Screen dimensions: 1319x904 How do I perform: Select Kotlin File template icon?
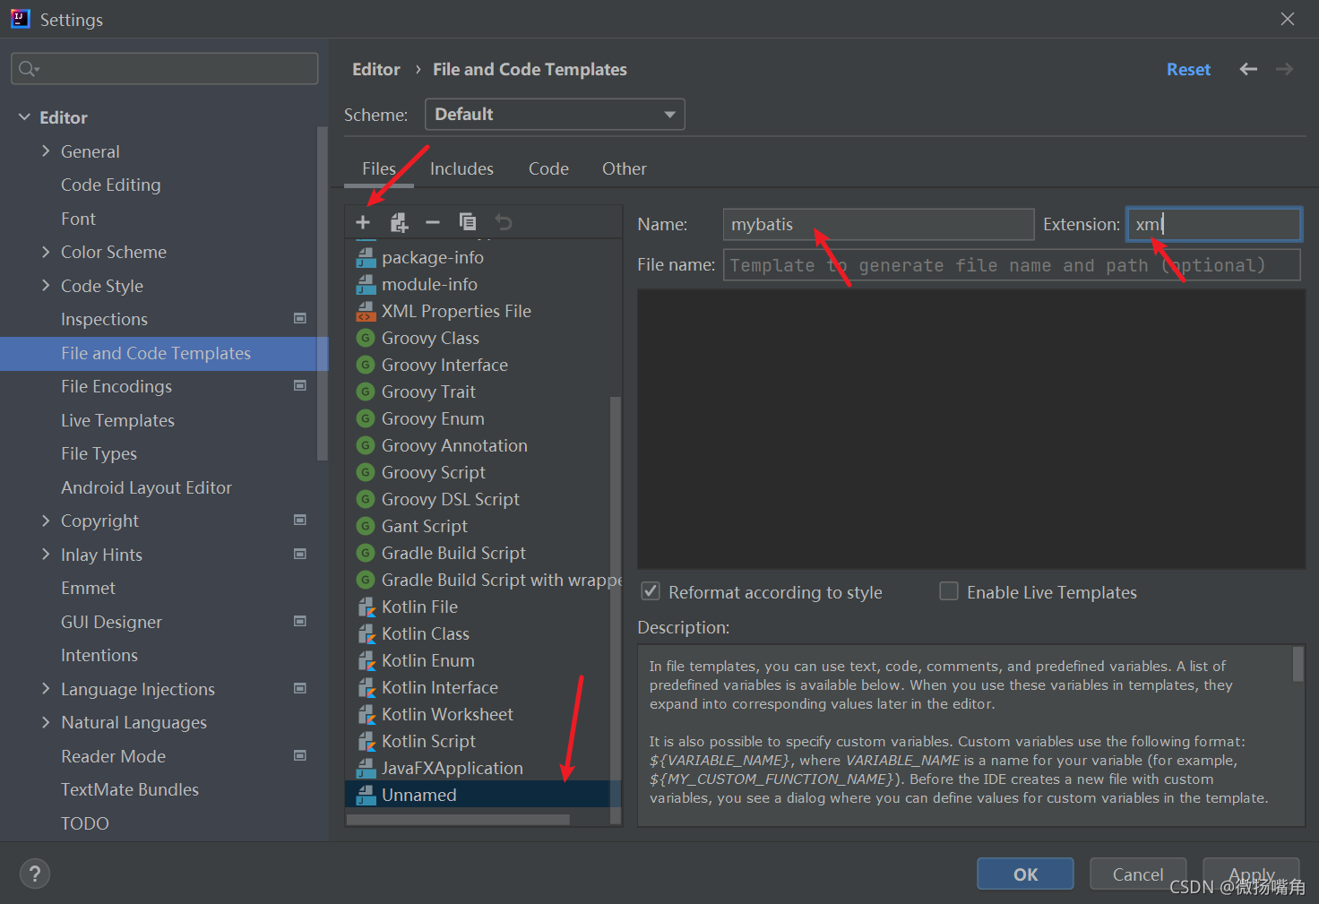coord(366,607)
